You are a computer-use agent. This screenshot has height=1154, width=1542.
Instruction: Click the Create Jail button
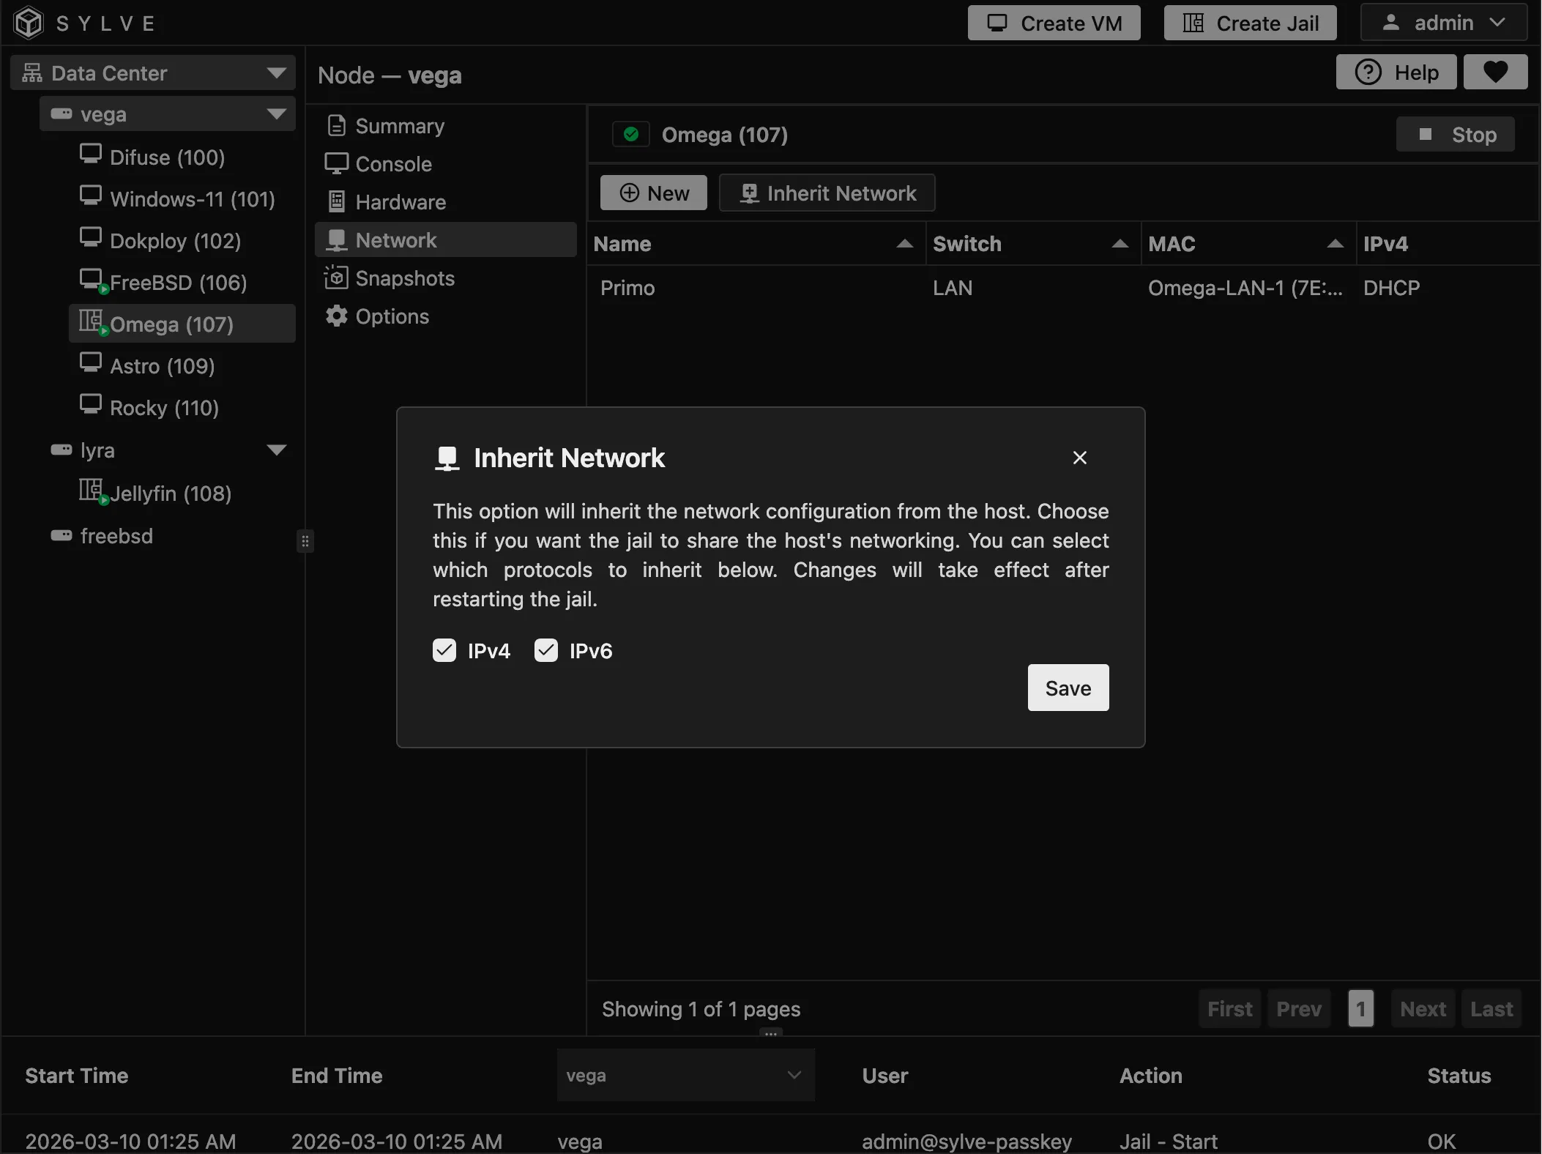(x=1249, y=22)
